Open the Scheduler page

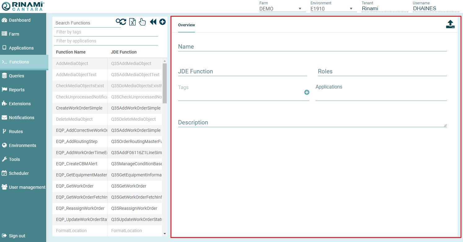tap(19, 173)
